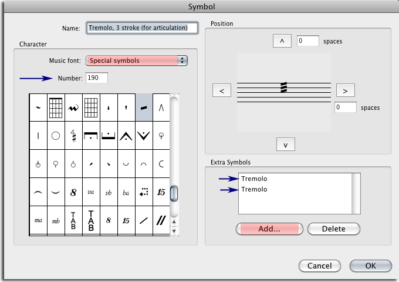Choose the double slash symbol
The image size is (399, 282).
click(x=161, y=220)
